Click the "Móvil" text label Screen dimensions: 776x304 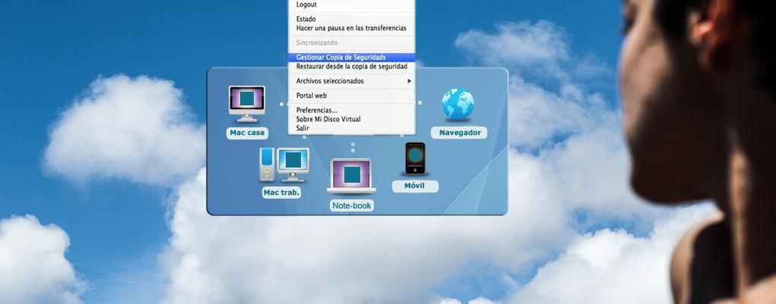coord(414,186)
